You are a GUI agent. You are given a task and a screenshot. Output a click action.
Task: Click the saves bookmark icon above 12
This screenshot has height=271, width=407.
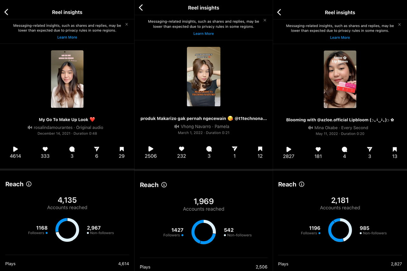[260, 149]
